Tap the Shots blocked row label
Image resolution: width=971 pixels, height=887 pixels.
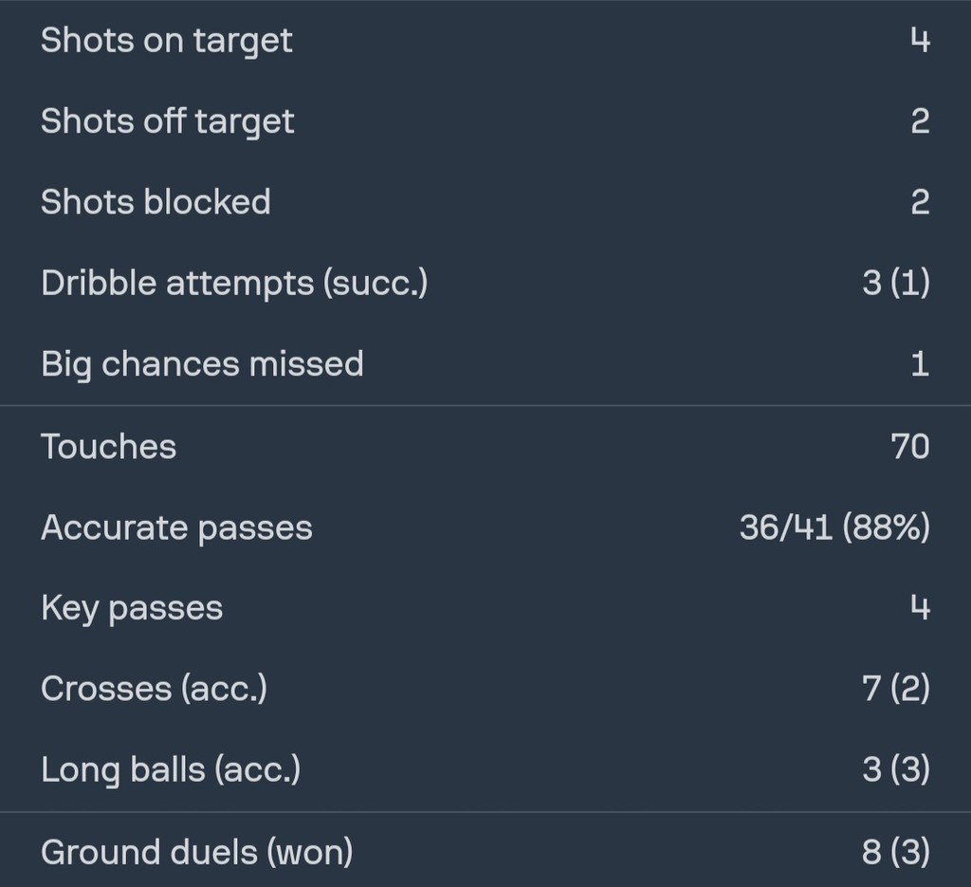click(156, 202)
